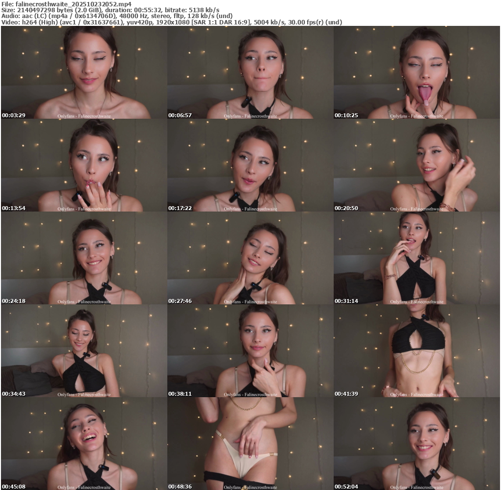Click the thumbnail stamped 00:48:36
501x490 pixels.
click(250, 444)
